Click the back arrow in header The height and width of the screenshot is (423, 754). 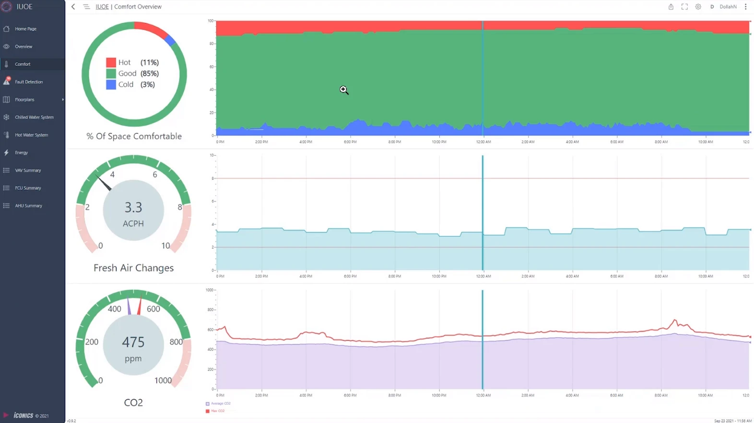click(x=73, y=7)
